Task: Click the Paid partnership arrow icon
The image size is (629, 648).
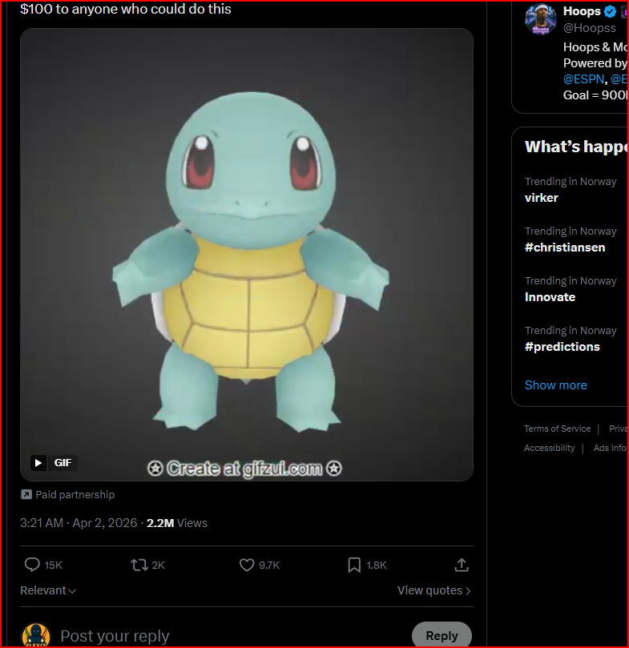Action: [26, 495]
